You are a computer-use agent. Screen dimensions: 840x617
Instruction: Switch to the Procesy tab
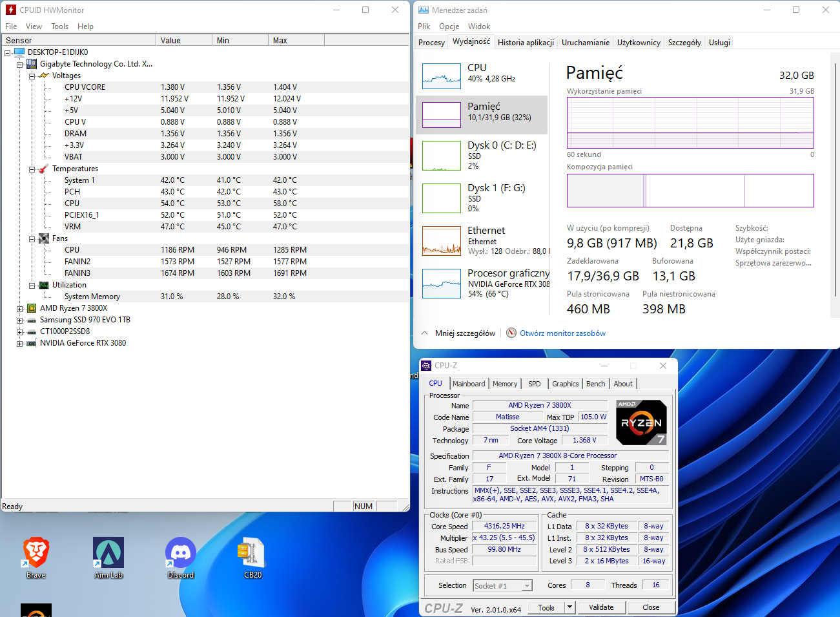pos(431,43)
